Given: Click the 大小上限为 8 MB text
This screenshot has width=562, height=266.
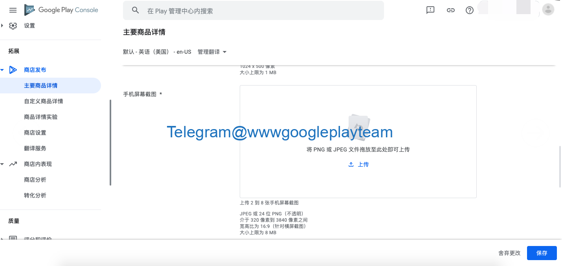Looking at the screenshot, I should (x=258, y=233).
